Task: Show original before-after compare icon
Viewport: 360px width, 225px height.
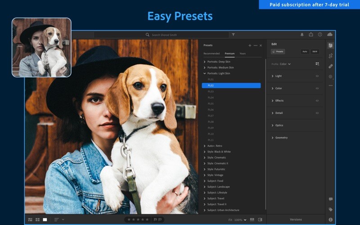Action: point(260,220)
